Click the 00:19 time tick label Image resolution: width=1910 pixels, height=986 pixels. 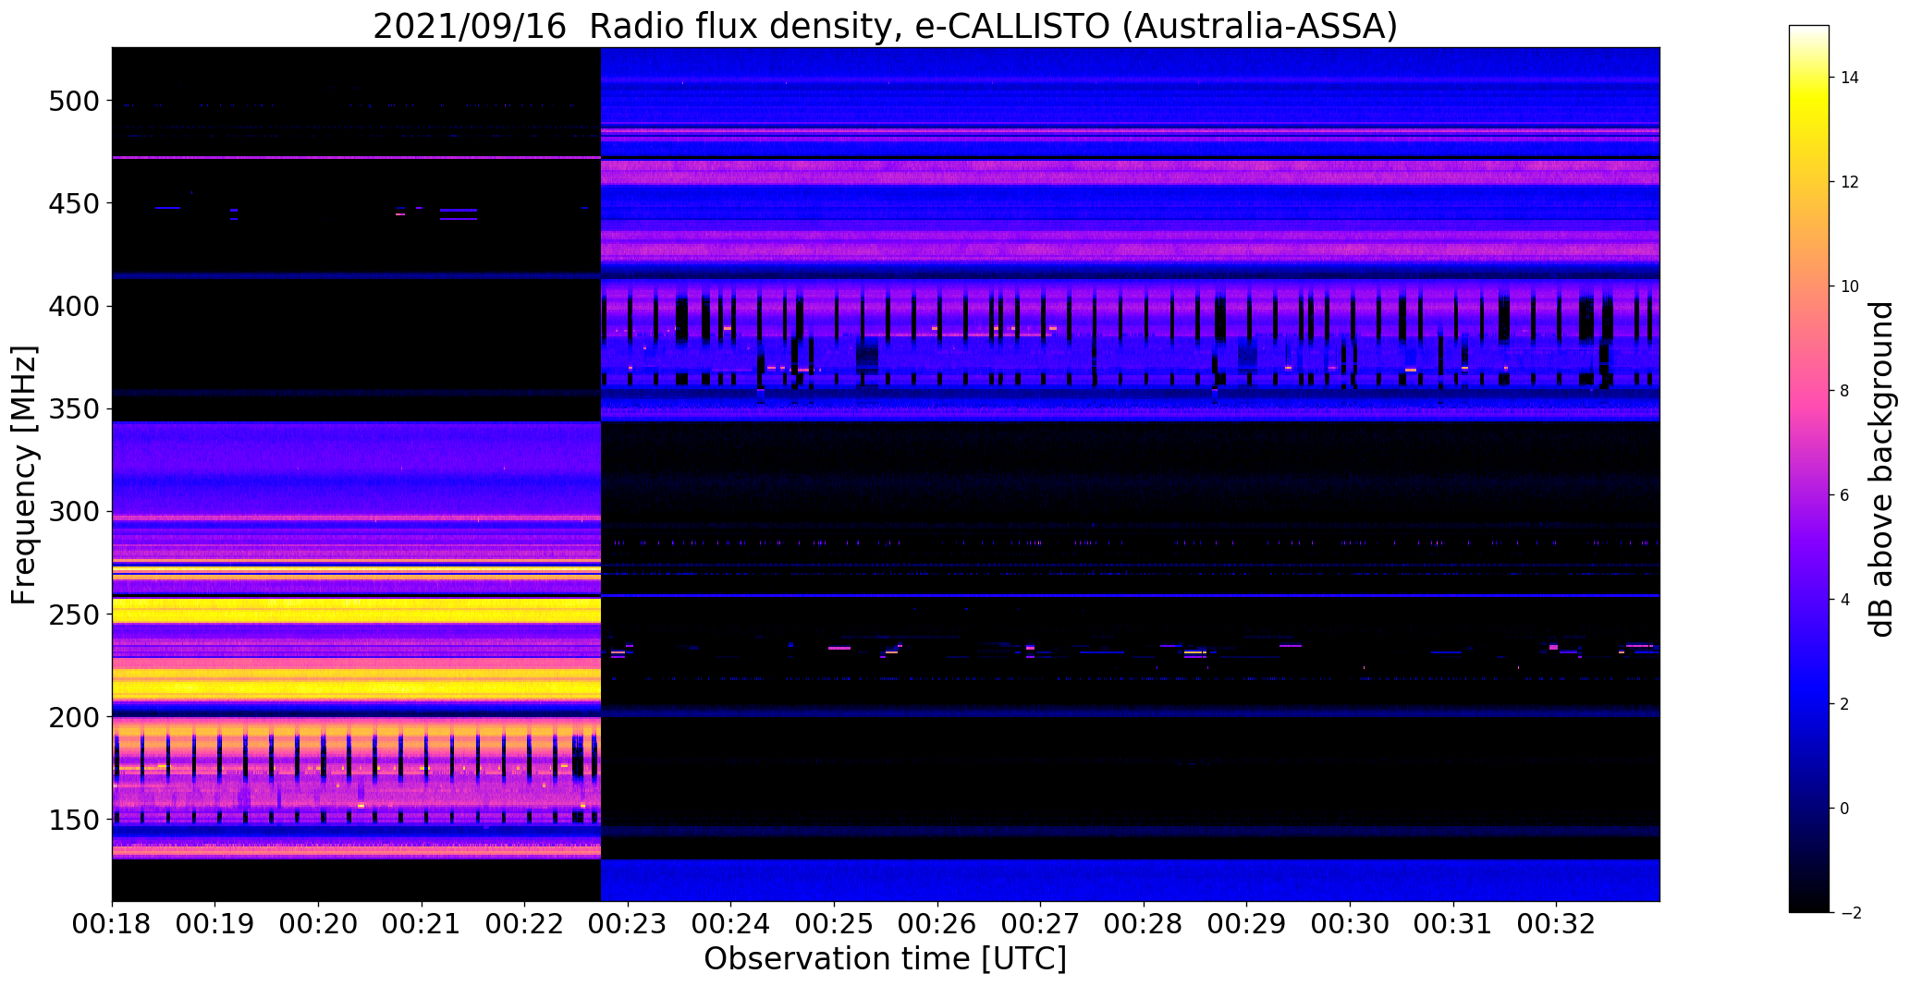tap(215, 925)
